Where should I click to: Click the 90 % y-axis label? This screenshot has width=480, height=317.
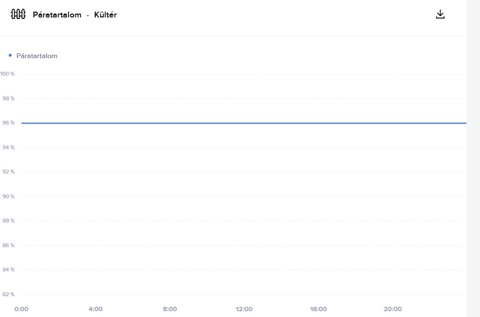(8, 196)
